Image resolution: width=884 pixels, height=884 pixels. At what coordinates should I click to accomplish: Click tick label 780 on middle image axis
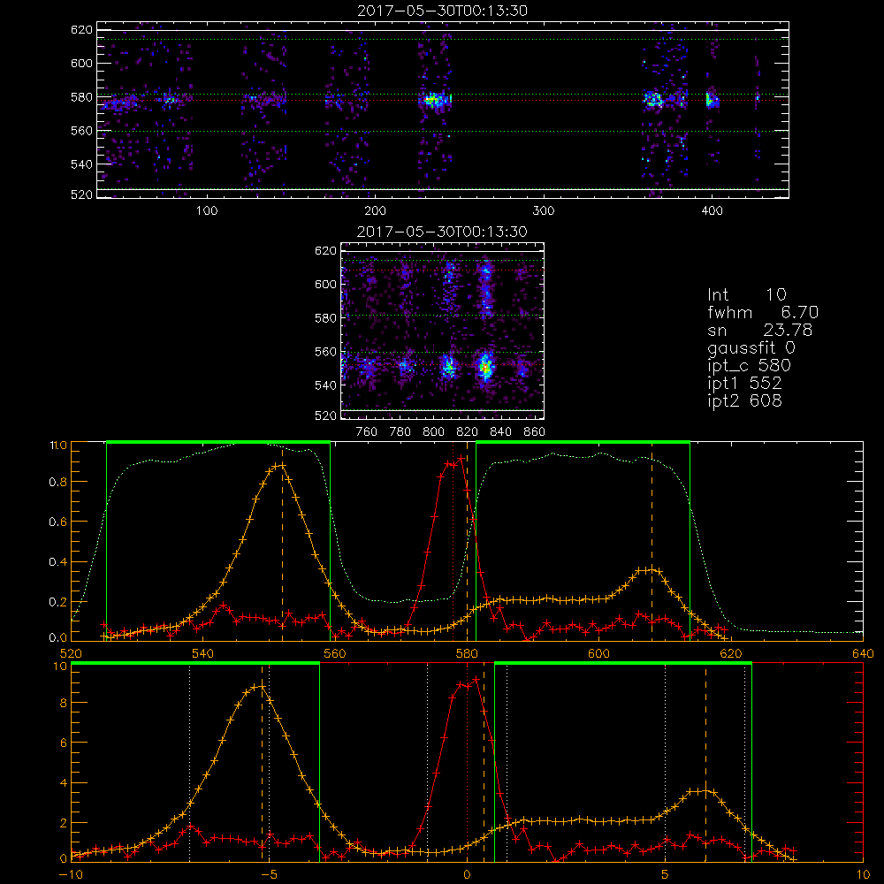coord(400,432)
